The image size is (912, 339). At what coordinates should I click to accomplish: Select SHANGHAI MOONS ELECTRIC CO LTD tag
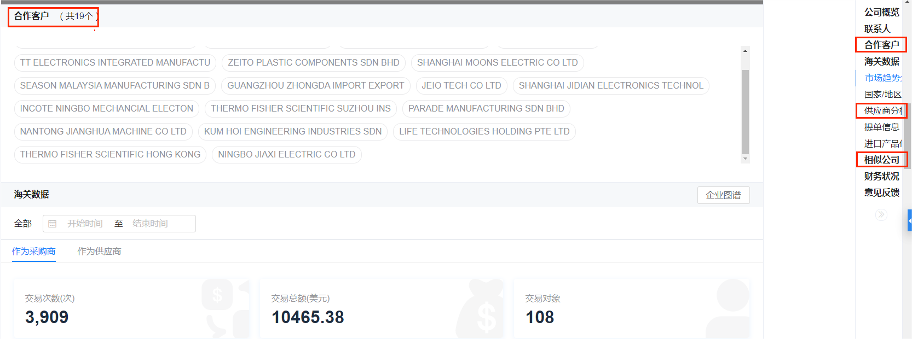(x=498, y=63)
